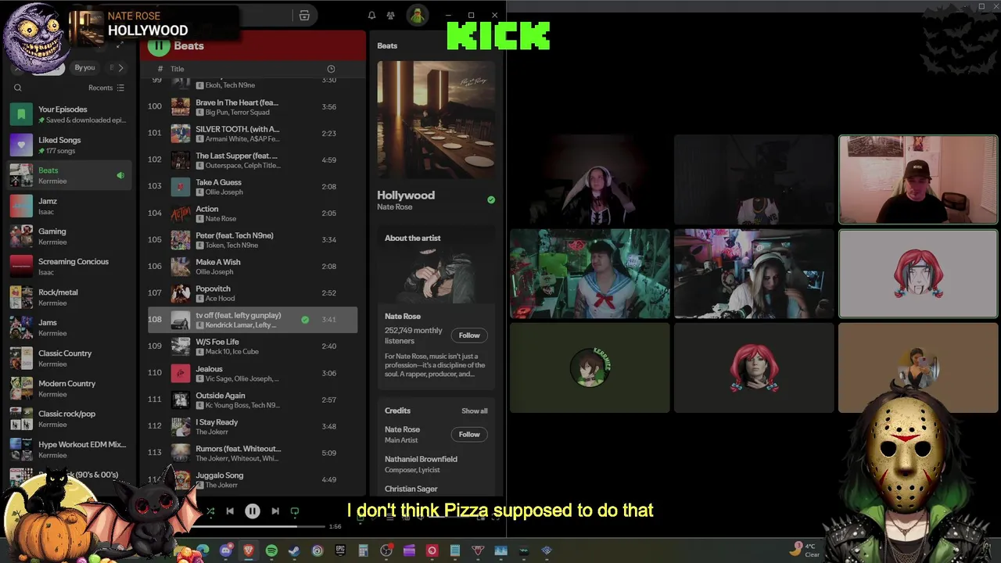This screenshot has width=1001, height=563.
Task: Toggle the saved checkmark next to Hollywood title
Action: tap(491, 200)
